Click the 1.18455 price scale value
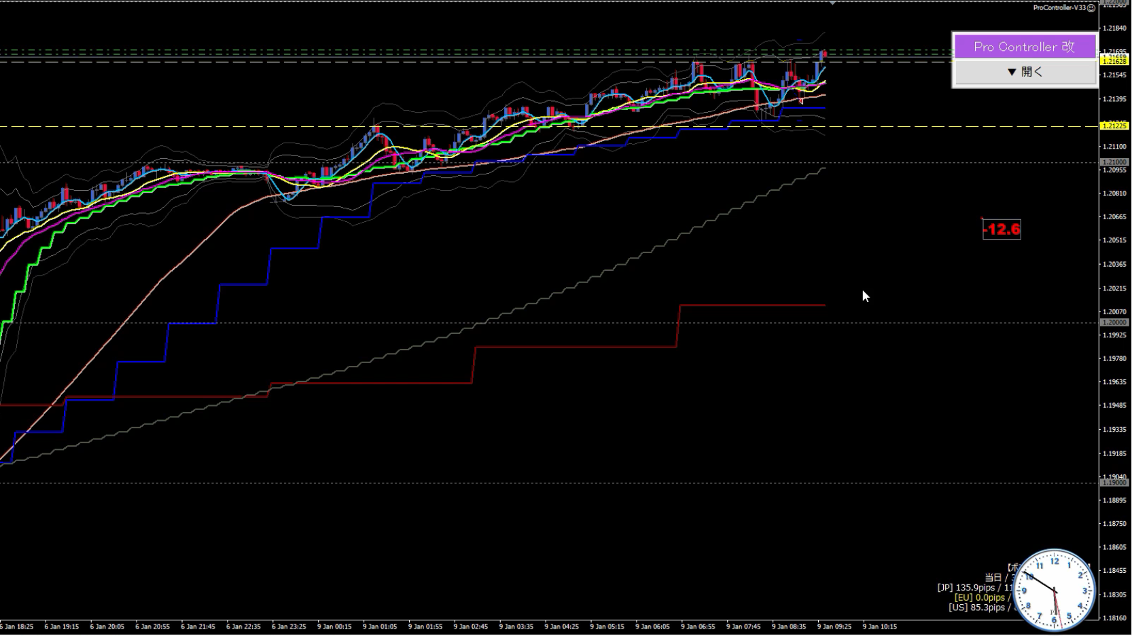The width and height of the screenshot is (1132, 636). (1115, 571)
